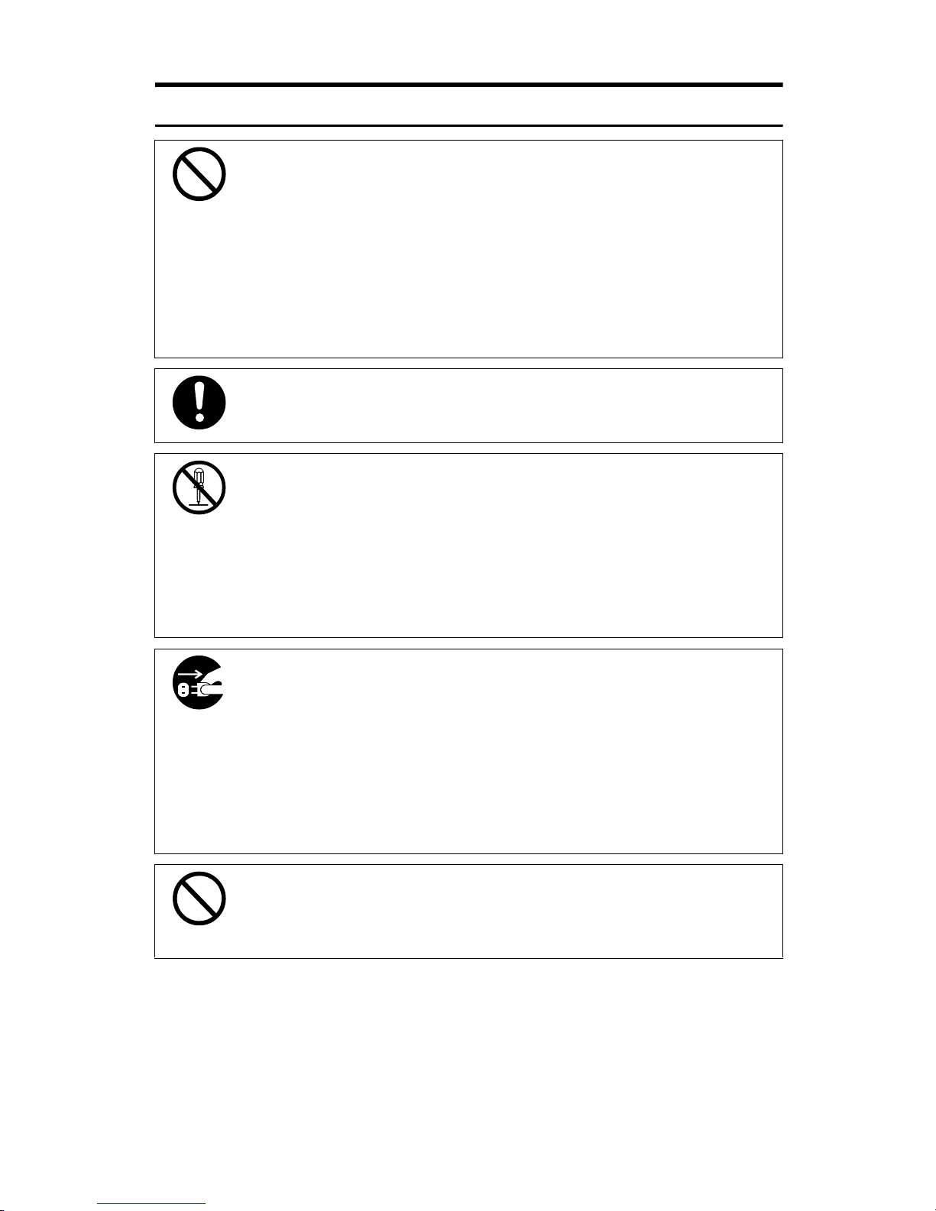Click the blank page area below the last box
Viewport: 936px width, 1211px height.
tap(468, 1070)
